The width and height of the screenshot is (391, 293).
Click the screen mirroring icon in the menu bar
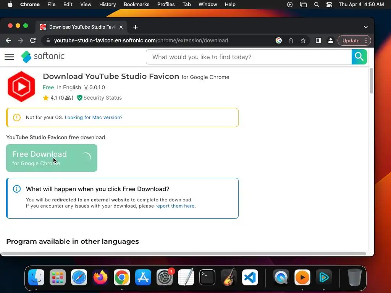pos(303,5)
